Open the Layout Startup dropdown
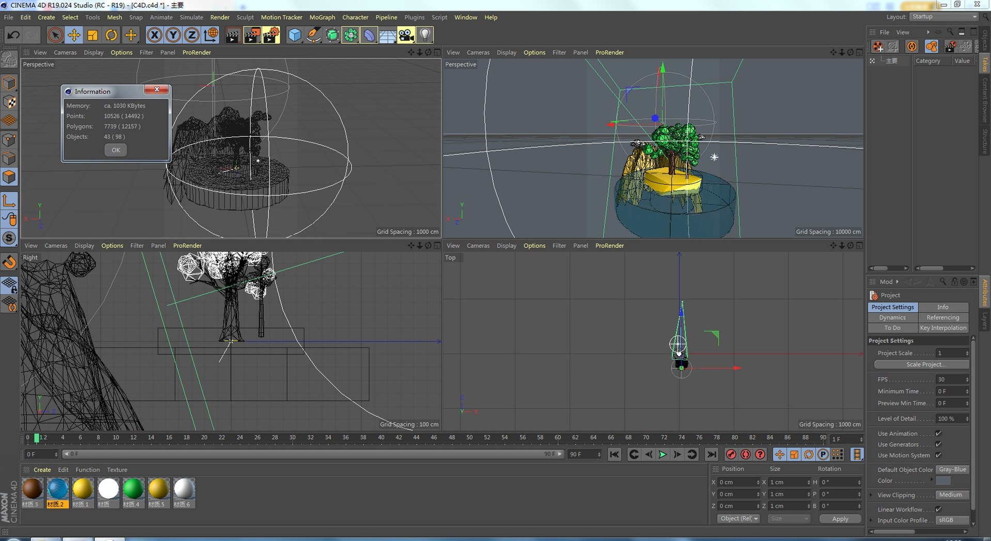 [x=944, y=17]
